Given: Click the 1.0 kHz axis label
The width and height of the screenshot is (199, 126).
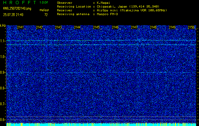Looking at the screenshot, I should [x=3, y=57].
